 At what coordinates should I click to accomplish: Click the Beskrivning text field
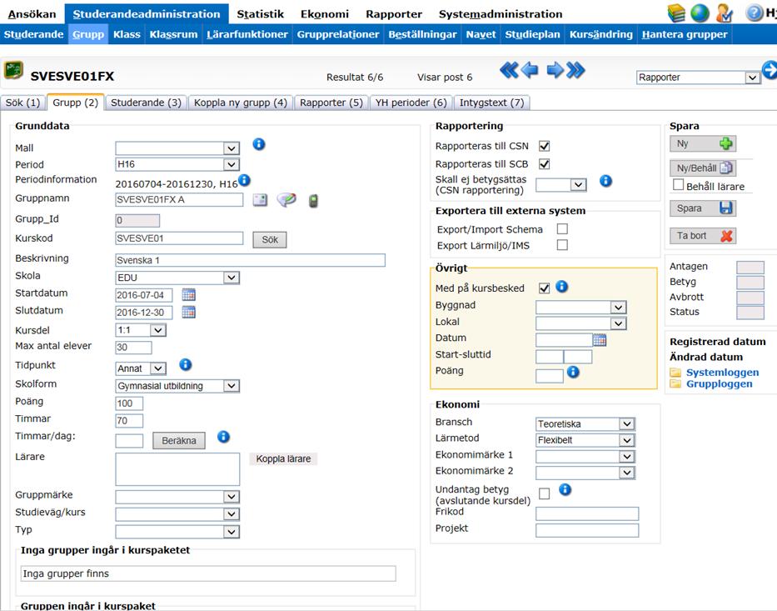click(250, 260)
